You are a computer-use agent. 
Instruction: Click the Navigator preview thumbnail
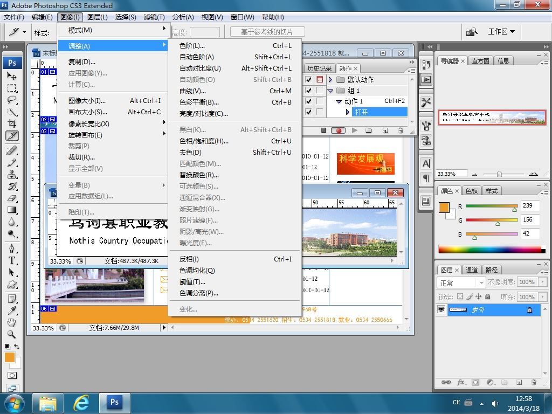pos(492,117)
